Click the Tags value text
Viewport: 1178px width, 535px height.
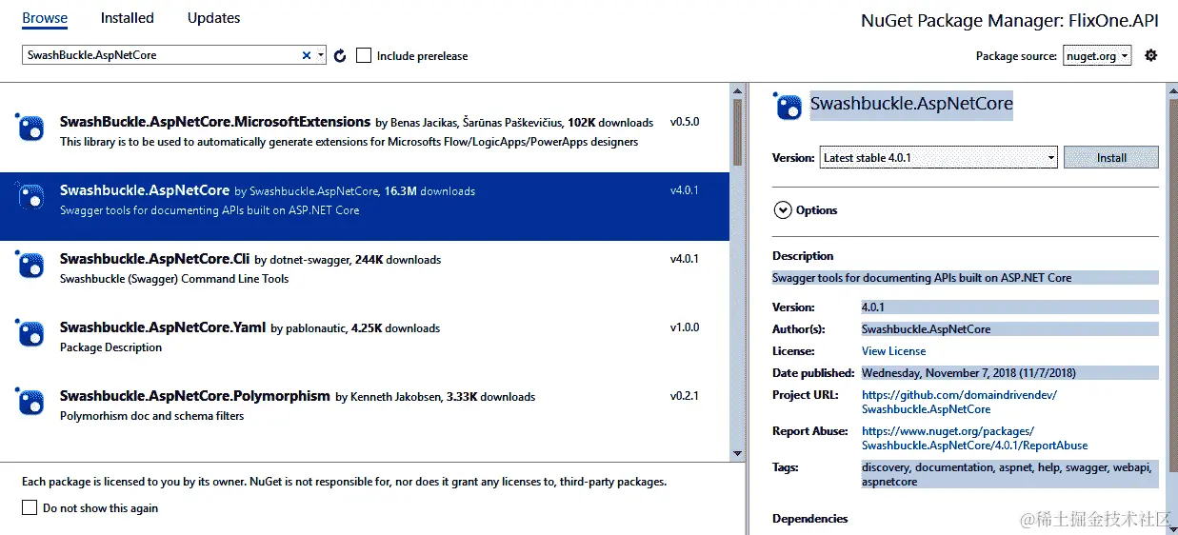(x=1008, y=474)
